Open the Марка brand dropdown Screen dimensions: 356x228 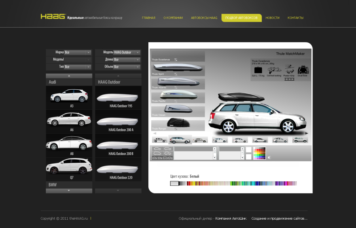78,53
